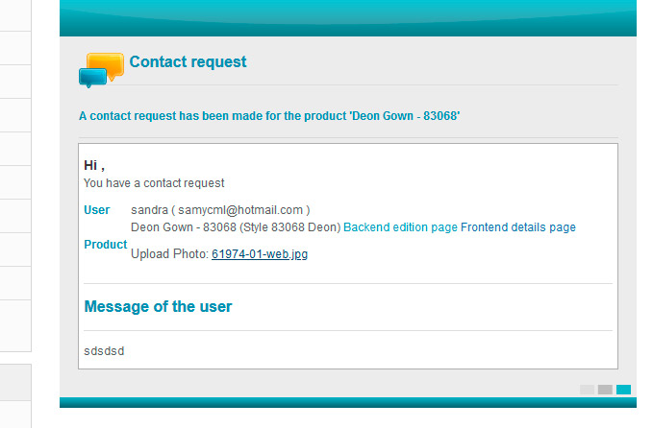Open the Frontend details page link

coord(517,227)
